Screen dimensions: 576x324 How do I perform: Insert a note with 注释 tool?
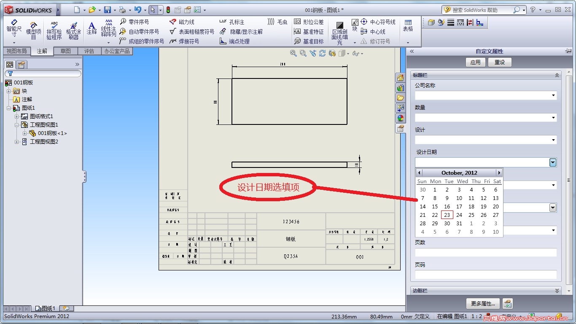point(92,28)
